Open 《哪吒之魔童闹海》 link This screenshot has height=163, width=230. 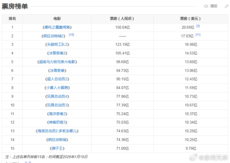pyautogui.click(x=57, y=27)
